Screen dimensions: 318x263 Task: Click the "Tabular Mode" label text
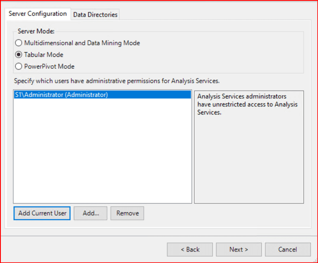[43, 55]
